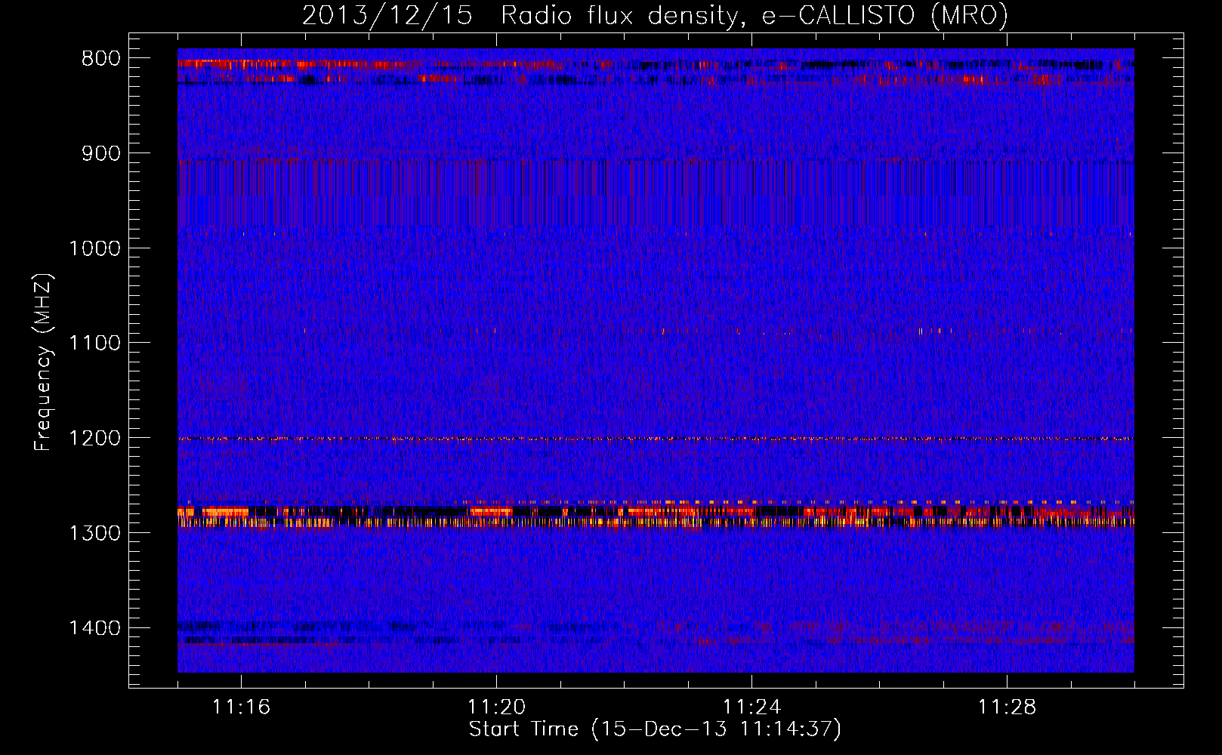
Task: Click the 11:16 time tick label
Action: 241,707
